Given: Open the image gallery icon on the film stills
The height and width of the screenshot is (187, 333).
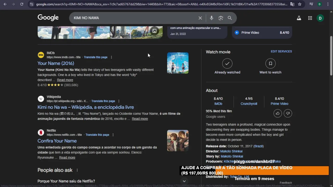Looking at the screenshot, I should click(154, 31).
